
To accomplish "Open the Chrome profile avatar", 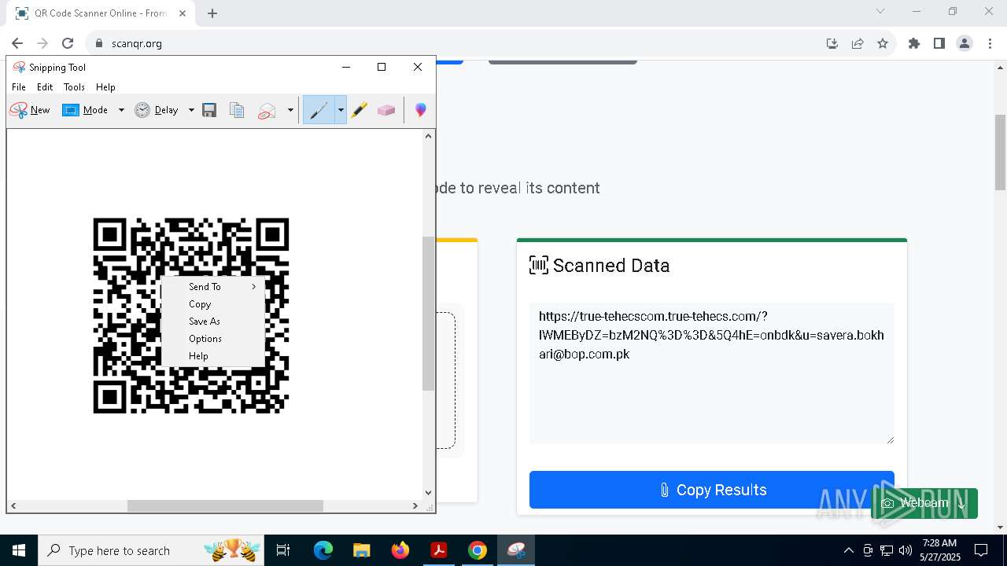I will pyautogui.click(x=965, y=43).
